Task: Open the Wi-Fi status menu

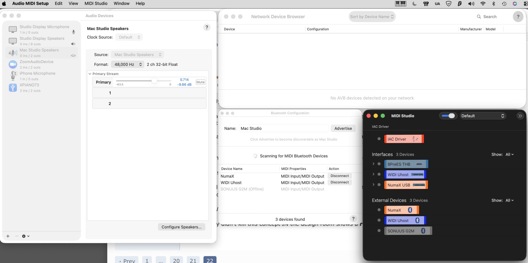Action: pos(483,4)
